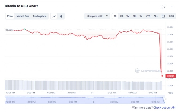Click the left handle of the range slider
Image resolution: width=179 pixels, height=112 pixels.
pos(5,99)
